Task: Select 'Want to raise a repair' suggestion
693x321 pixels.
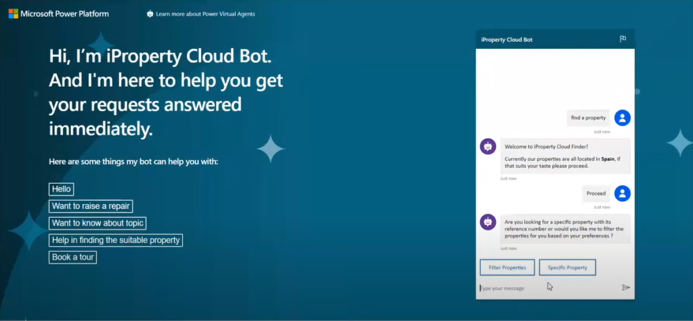Action: [91, 206]
